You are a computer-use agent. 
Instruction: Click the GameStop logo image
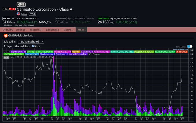click(9, 9)
